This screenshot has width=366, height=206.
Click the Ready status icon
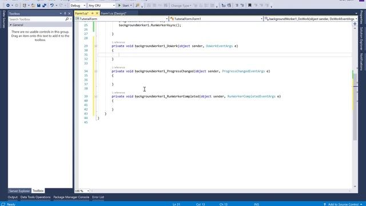(x=3, y=204)
